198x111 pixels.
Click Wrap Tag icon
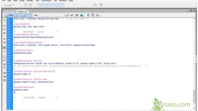coord(4,64)
